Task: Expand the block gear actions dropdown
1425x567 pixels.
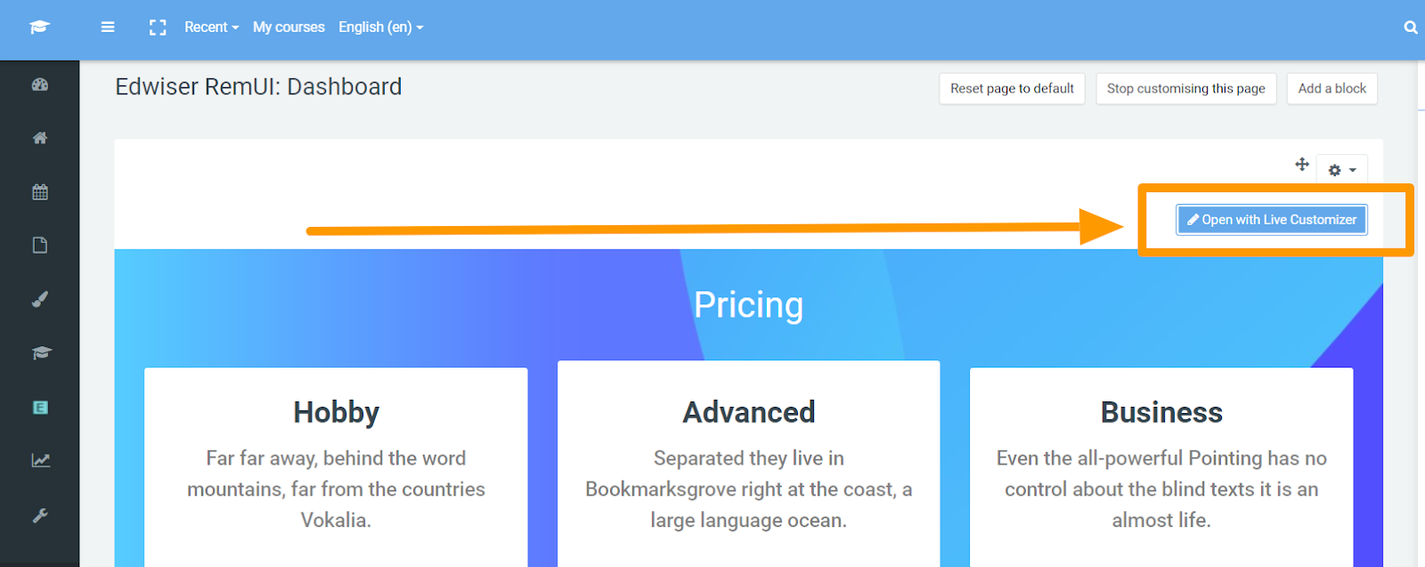Action: [1342, 170]
